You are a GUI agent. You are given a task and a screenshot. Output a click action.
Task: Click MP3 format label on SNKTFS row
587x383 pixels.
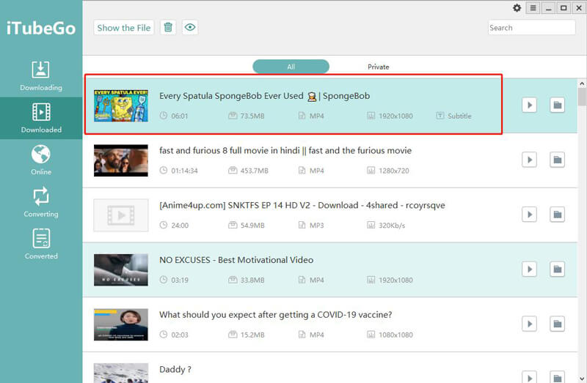pyautogui.click(x=316, y=226)
